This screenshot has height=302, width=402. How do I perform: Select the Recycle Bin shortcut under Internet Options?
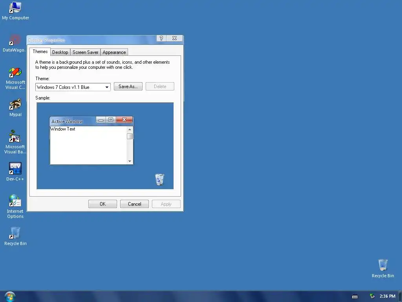tap(15, 236)
